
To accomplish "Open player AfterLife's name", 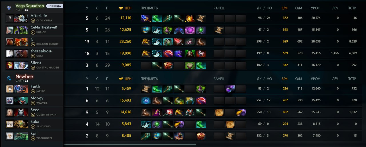I will [x=39, y=16].
